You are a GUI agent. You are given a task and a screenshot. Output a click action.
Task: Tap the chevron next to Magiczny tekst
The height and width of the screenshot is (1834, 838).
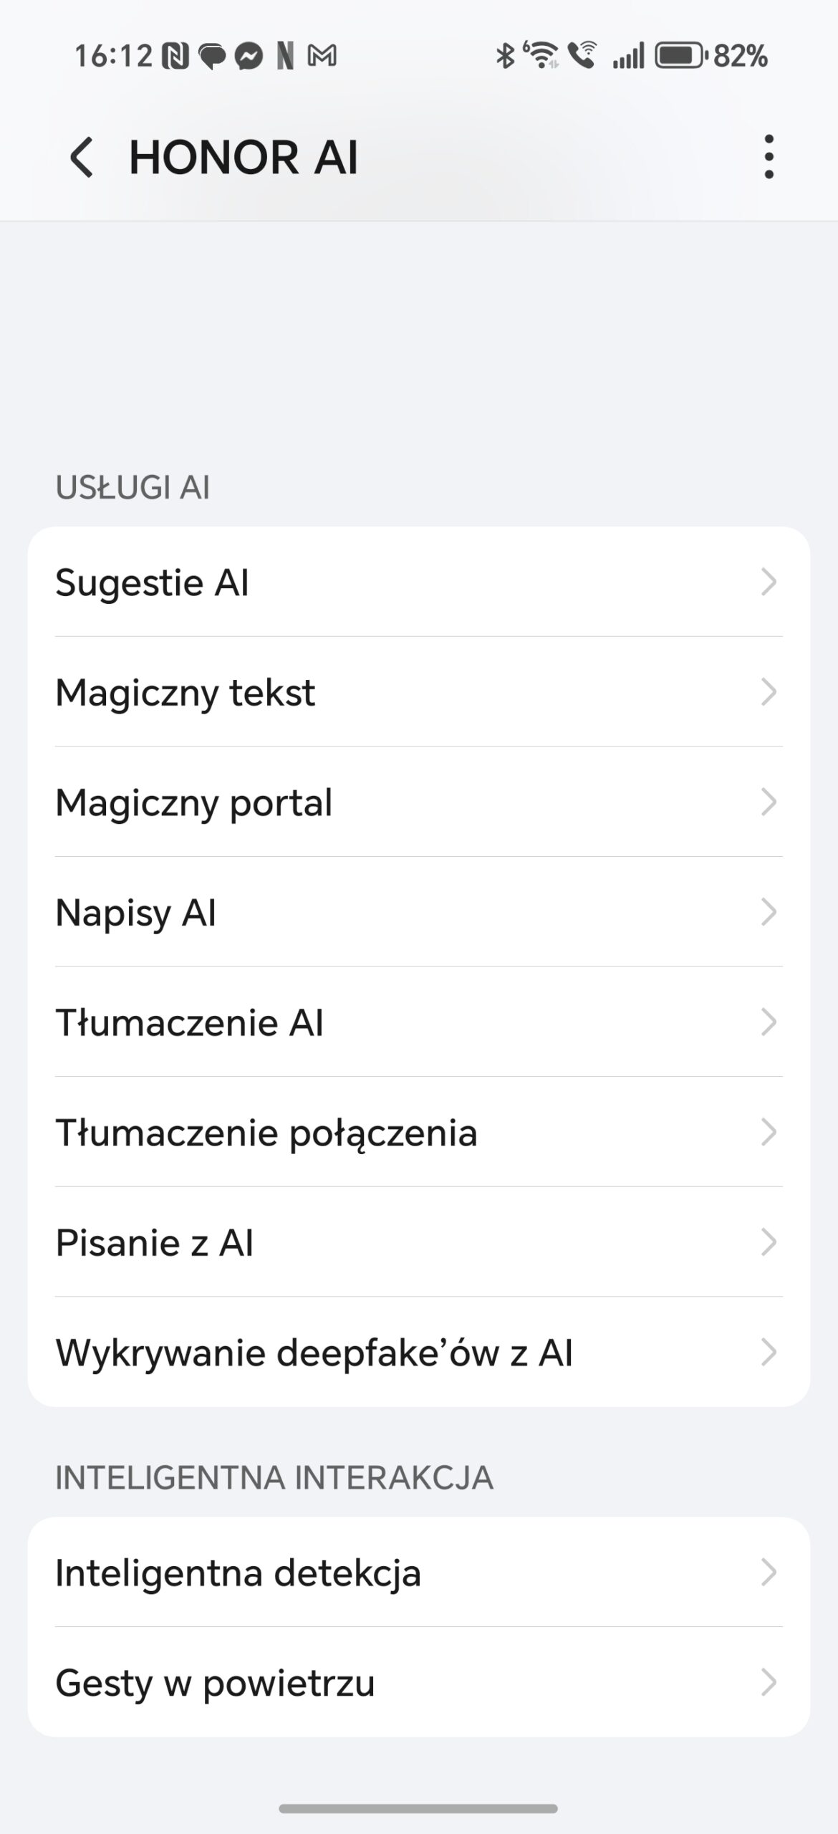[769, 693]
